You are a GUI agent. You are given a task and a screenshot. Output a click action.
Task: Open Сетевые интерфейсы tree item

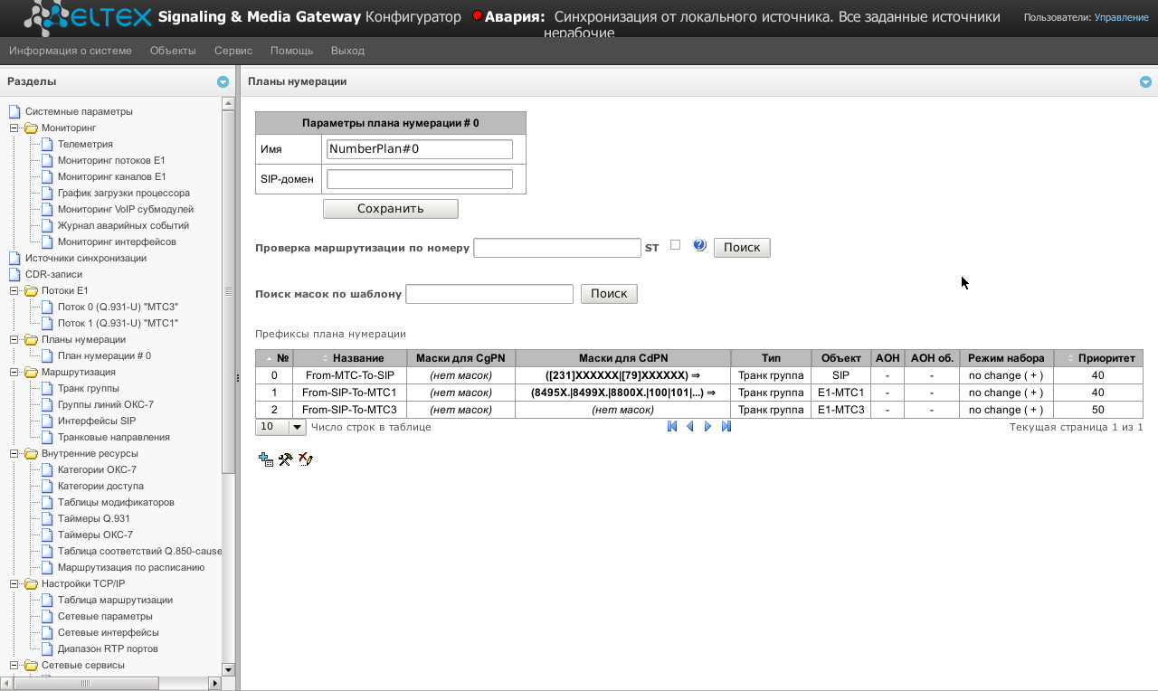109,632
